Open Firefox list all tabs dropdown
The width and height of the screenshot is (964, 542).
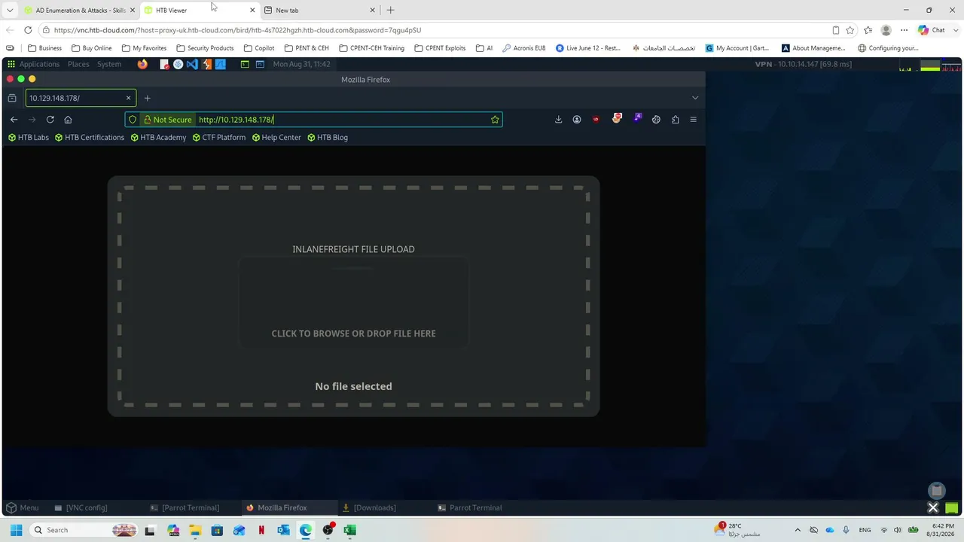(695, 98)
